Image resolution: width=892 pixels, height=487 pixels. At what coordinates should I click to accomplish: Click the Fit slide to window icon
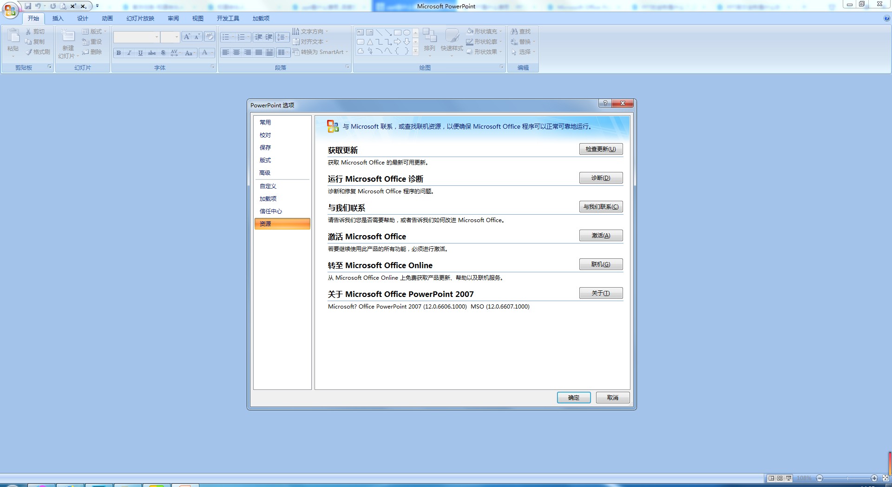click(885, 478)
